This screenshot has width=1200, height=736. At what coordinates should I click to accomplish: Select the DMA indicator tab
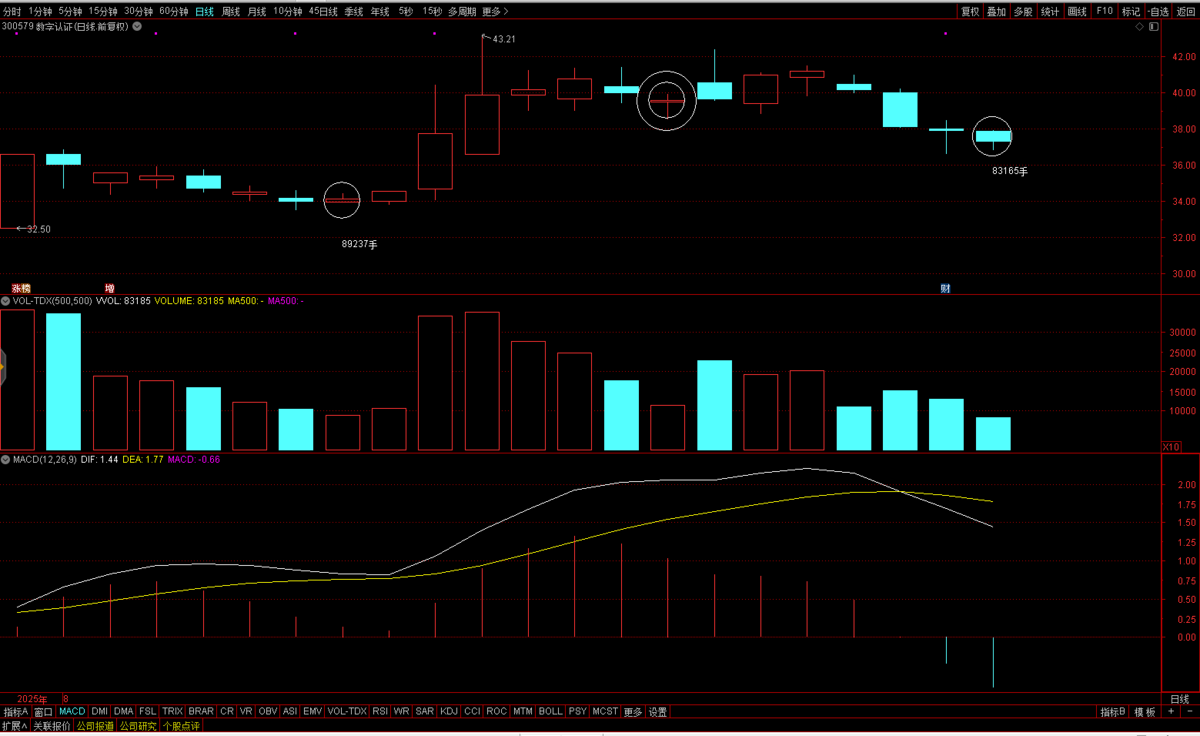click(x=124, y=712)
